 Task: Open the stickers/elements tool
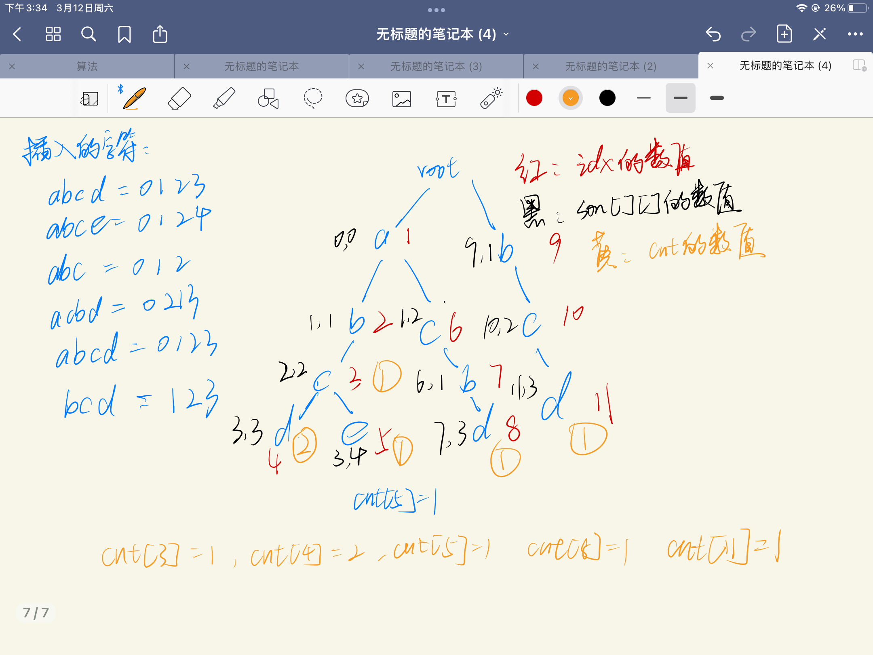pyautogui.click(x=357, y=97)
